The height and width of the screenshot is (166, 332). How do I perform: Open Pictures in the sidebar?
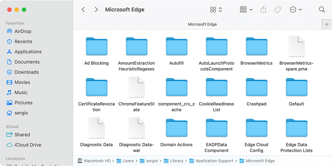tap(19, 103)
